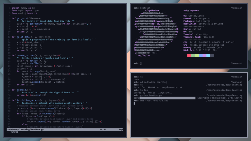Viewport: 251px width, 141px height.
Task: Click the block cursor in bottom terminal
Action: [134, 103]
